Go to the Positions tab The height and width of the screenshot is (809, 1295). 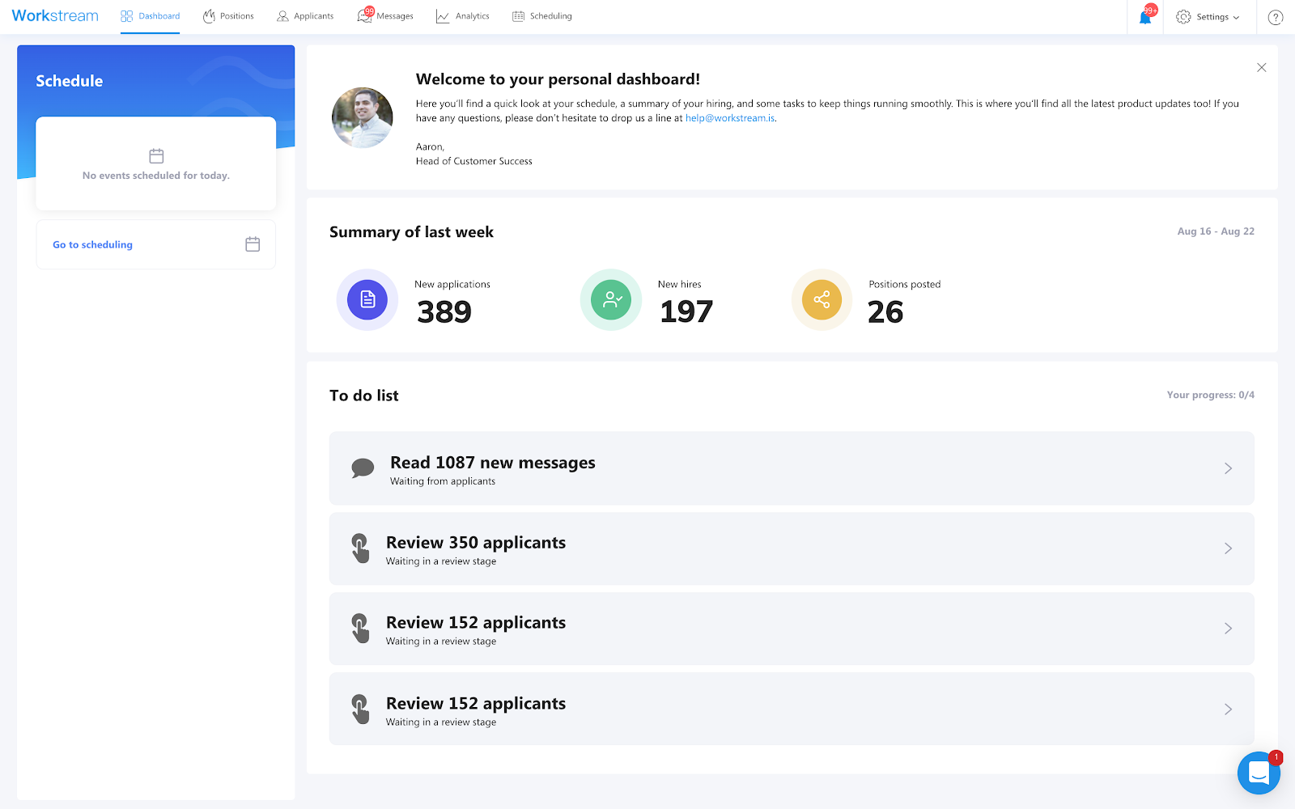pos(228,16)
